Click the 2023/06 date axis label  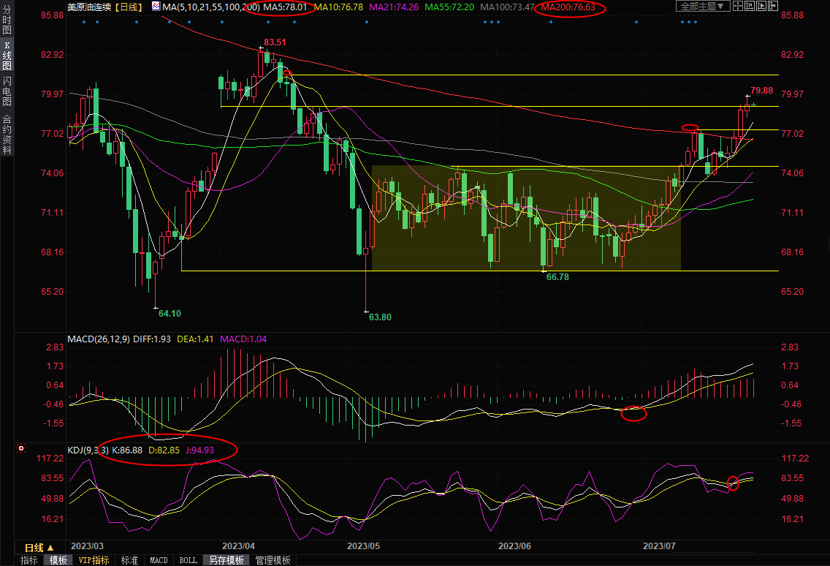(514, 546)
